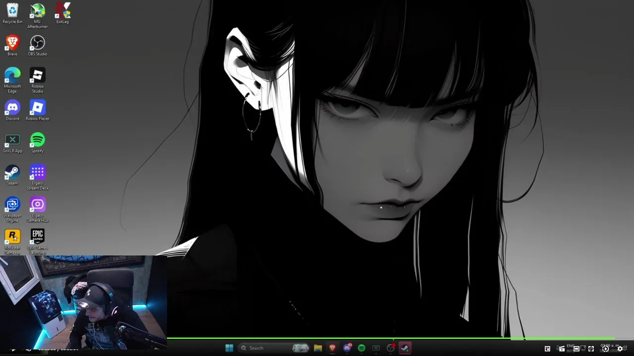Select the Discord desktop icon
Image resolution: width=634 pixels, height=356 pixels.
click(12, 111)
